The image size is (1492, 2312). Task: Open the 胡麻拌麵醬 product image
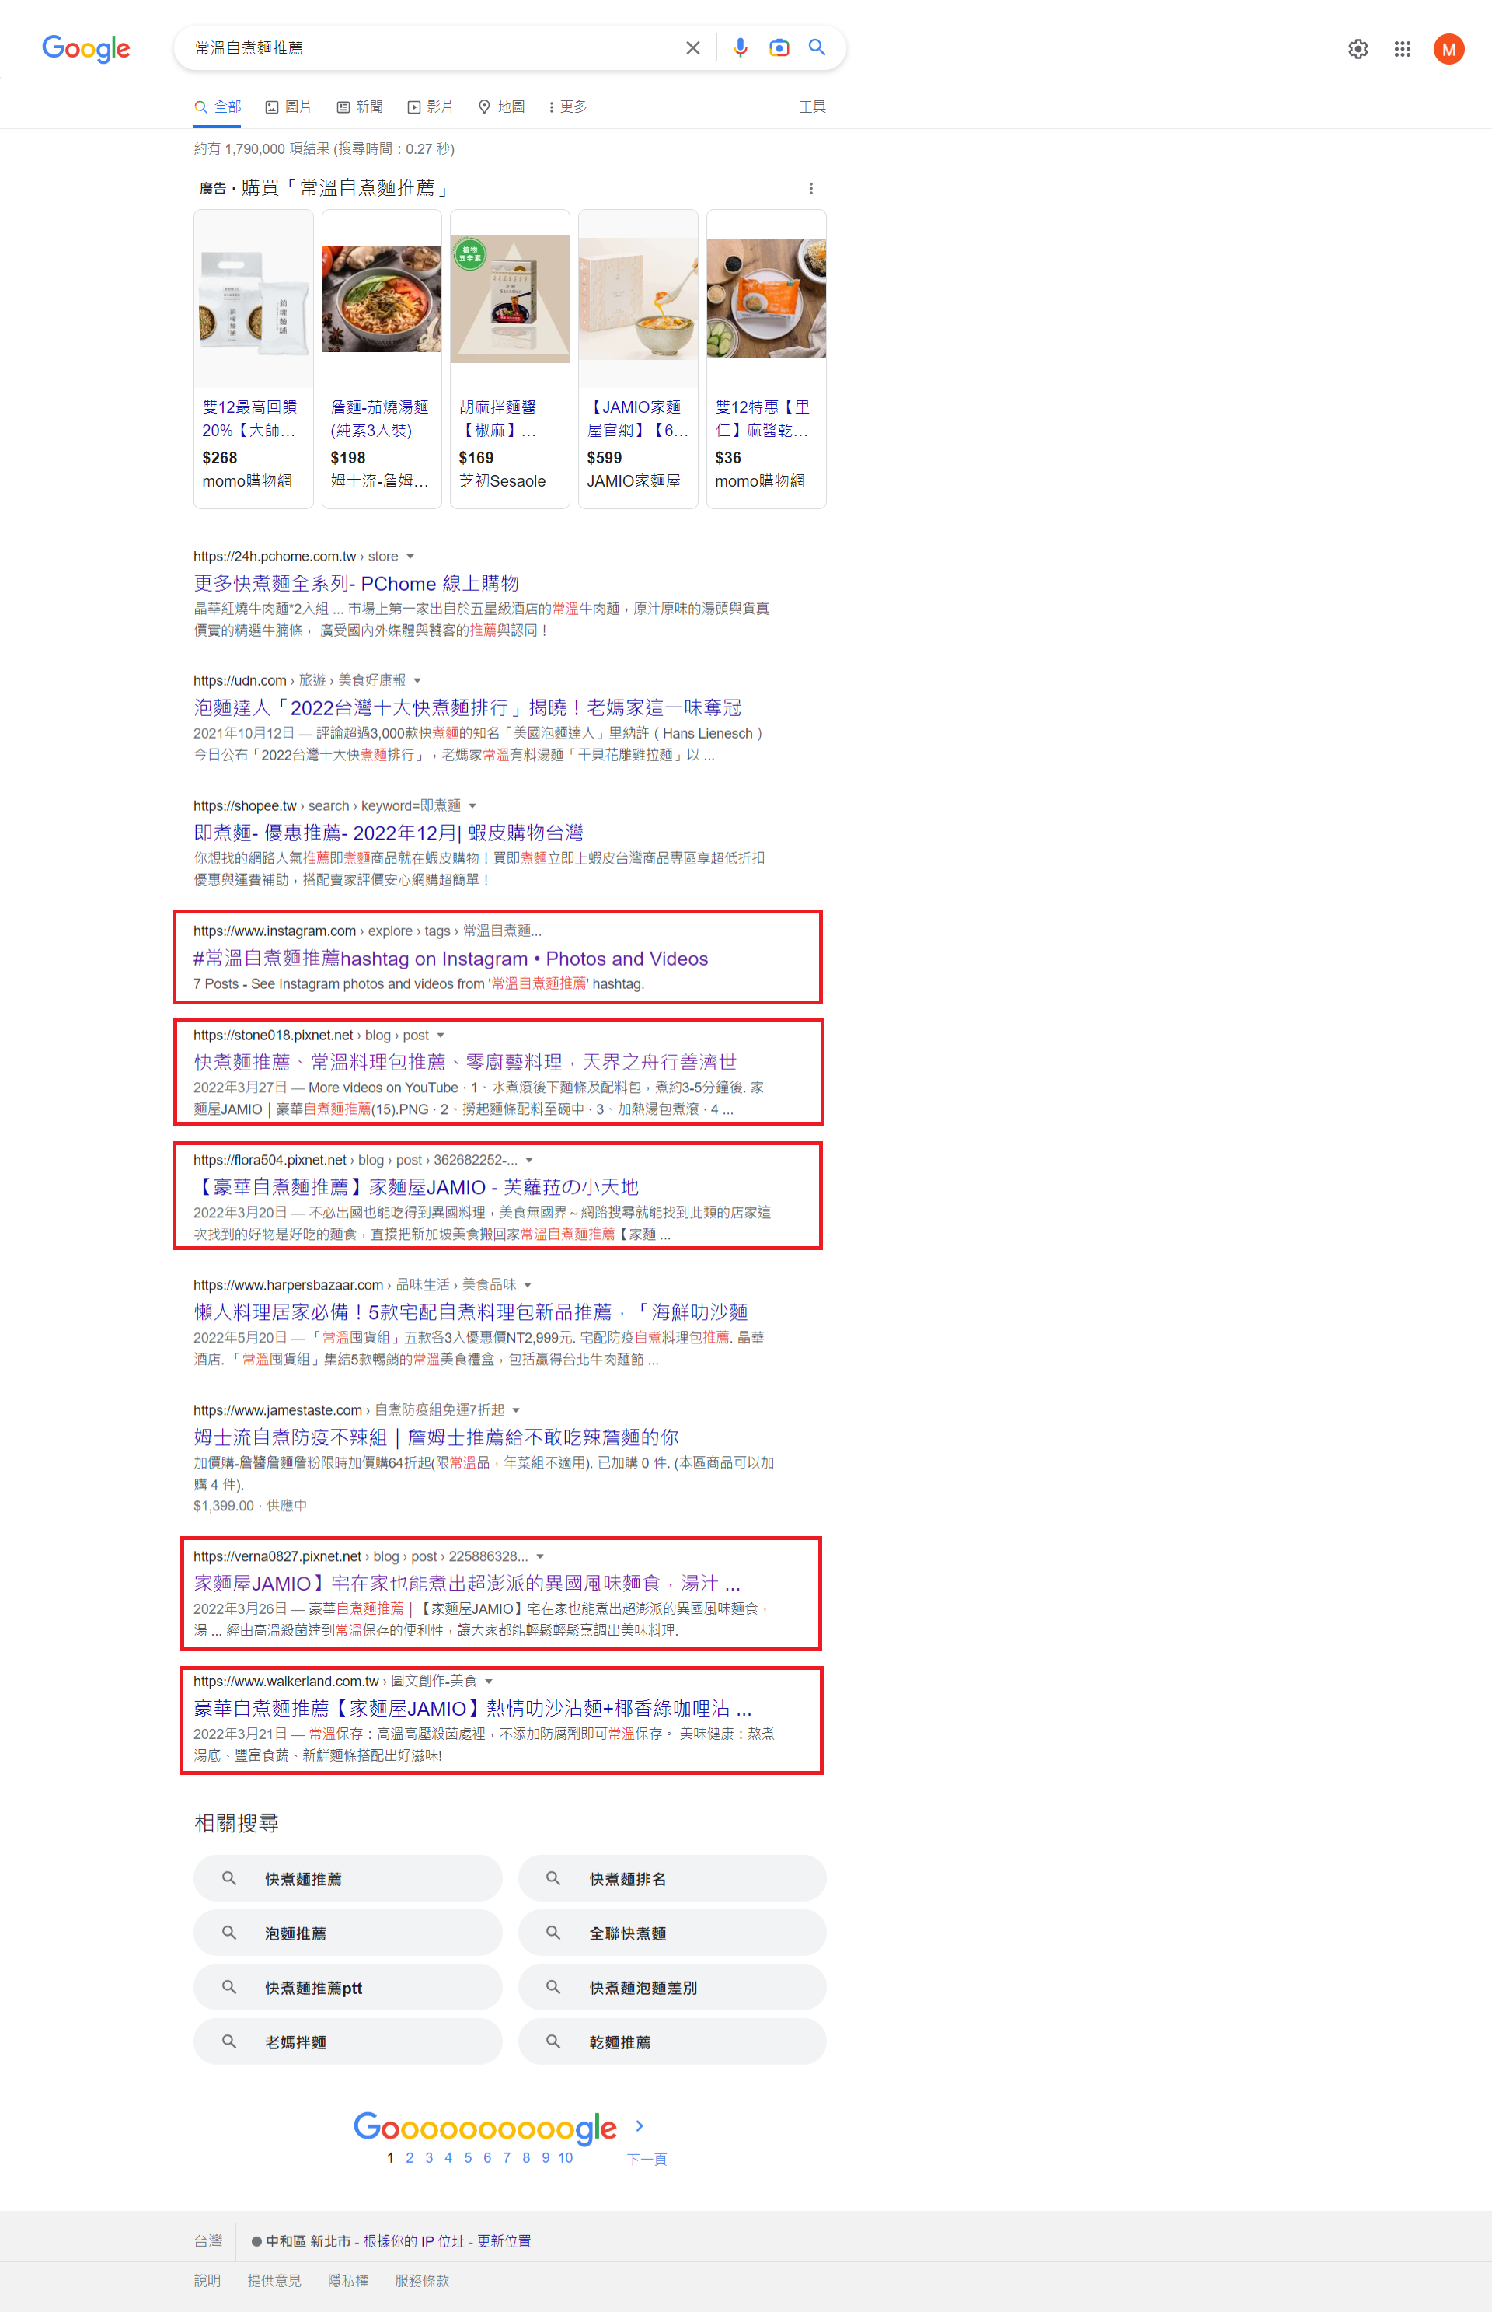click(x=511, y=299)
